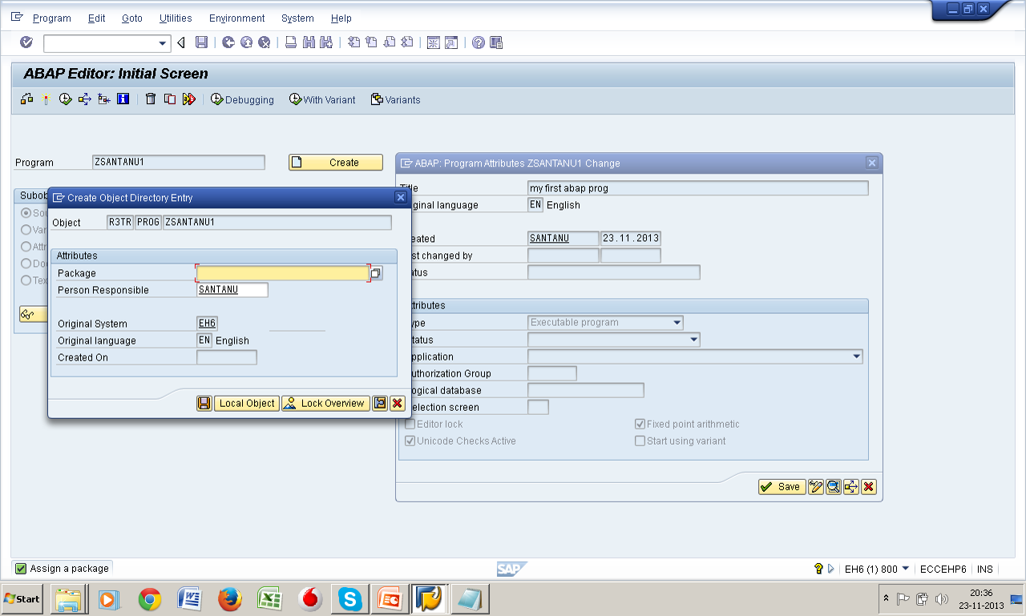Open the Type dropdown showing Executable program
The width and height of the screenshot is (1026, 616).
(x=677, y=323)
